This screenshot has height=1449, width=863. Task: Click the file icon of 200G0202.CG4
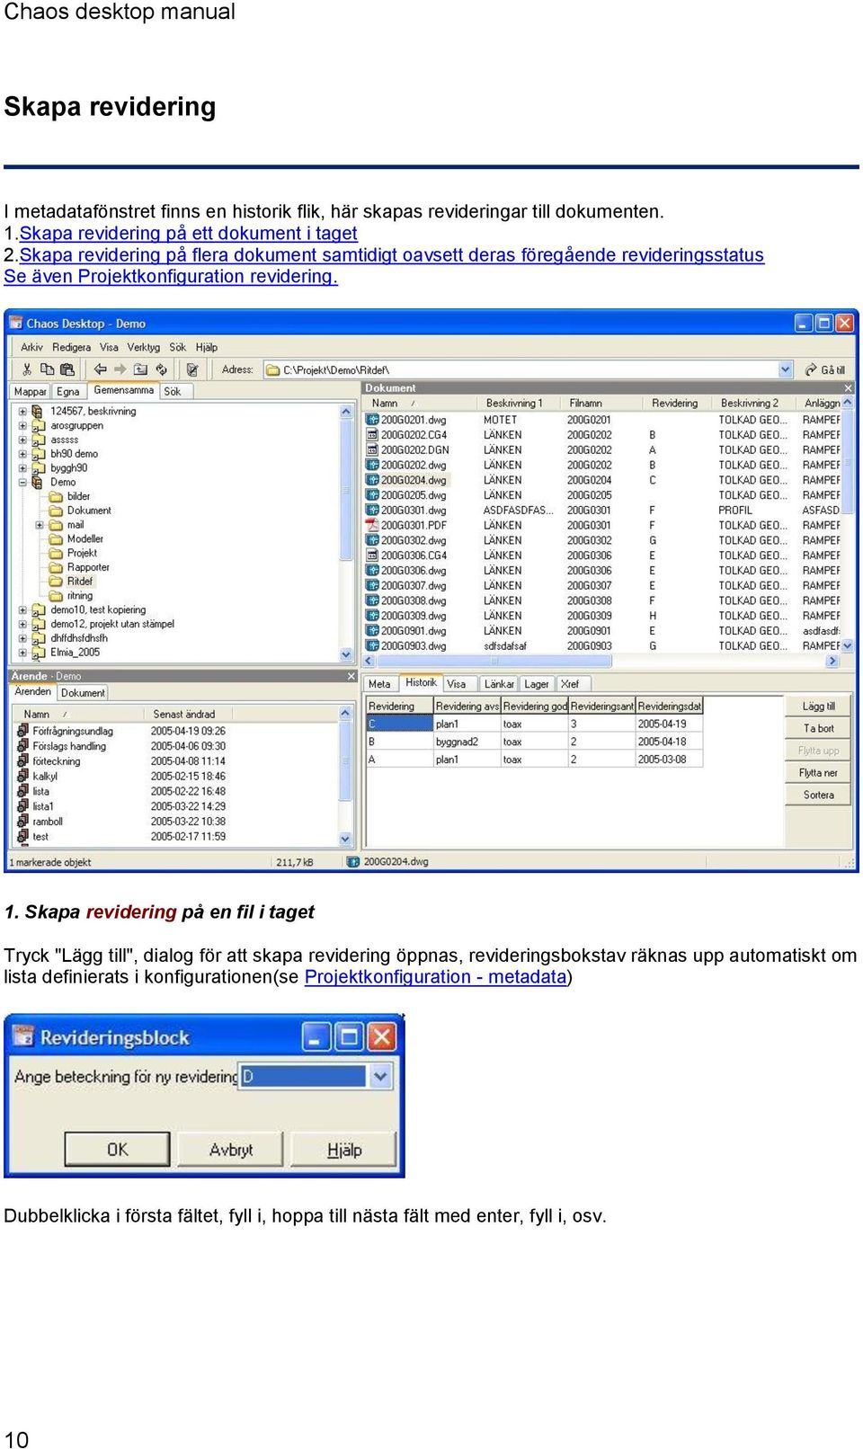click(372, 435)
